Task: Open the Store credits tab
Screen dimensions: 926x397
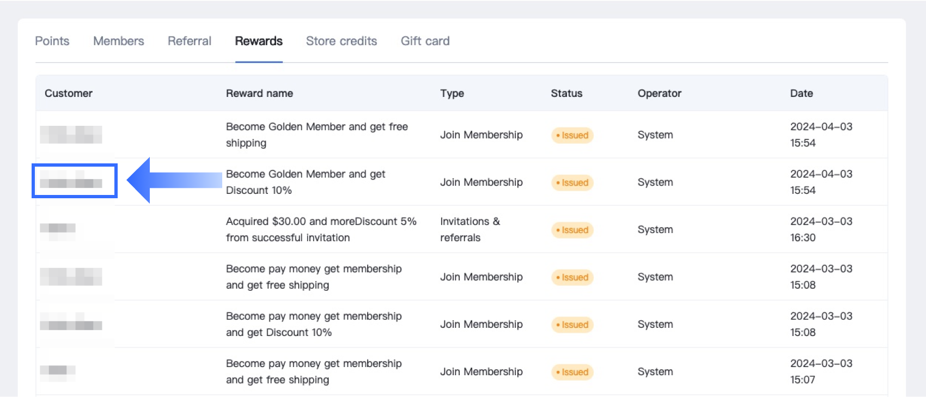Action: coord(342,41)
